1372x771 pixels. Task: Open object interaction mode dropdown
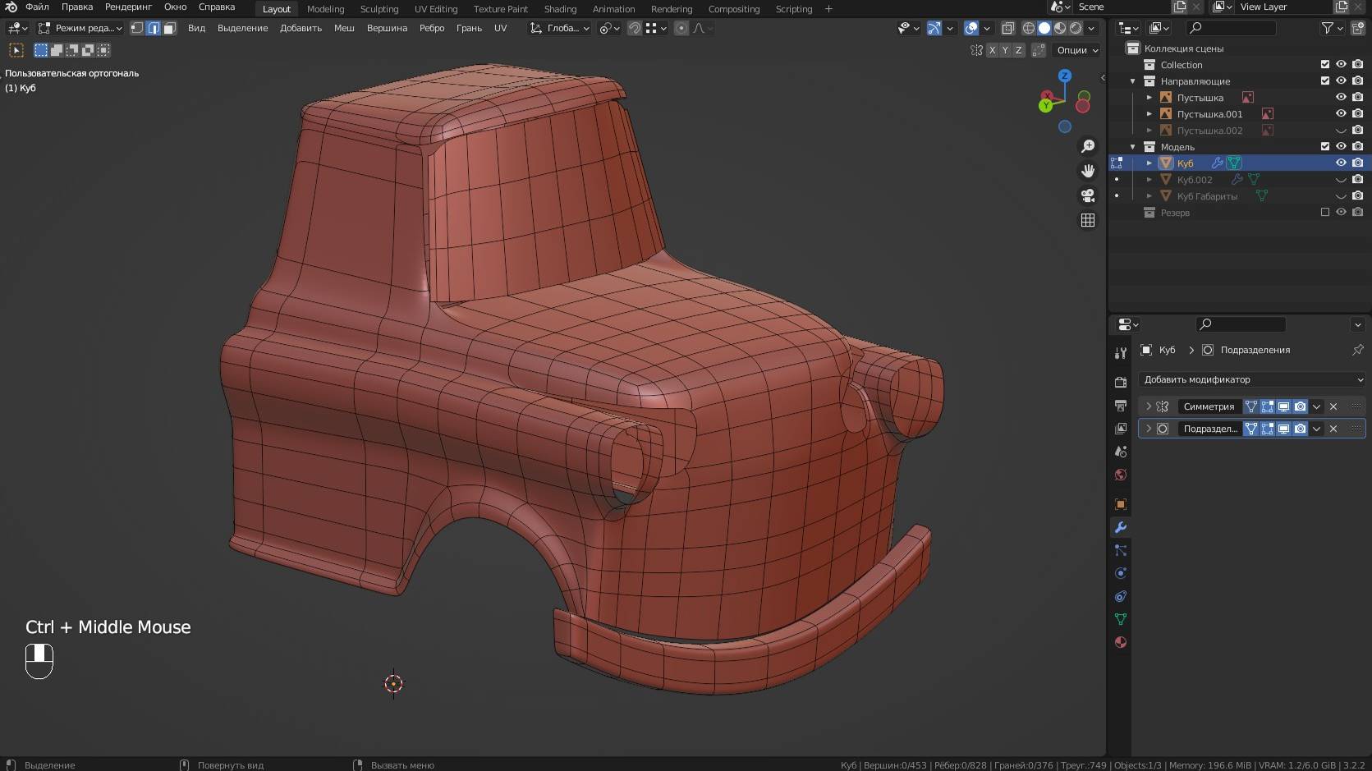tap(80, 28)
